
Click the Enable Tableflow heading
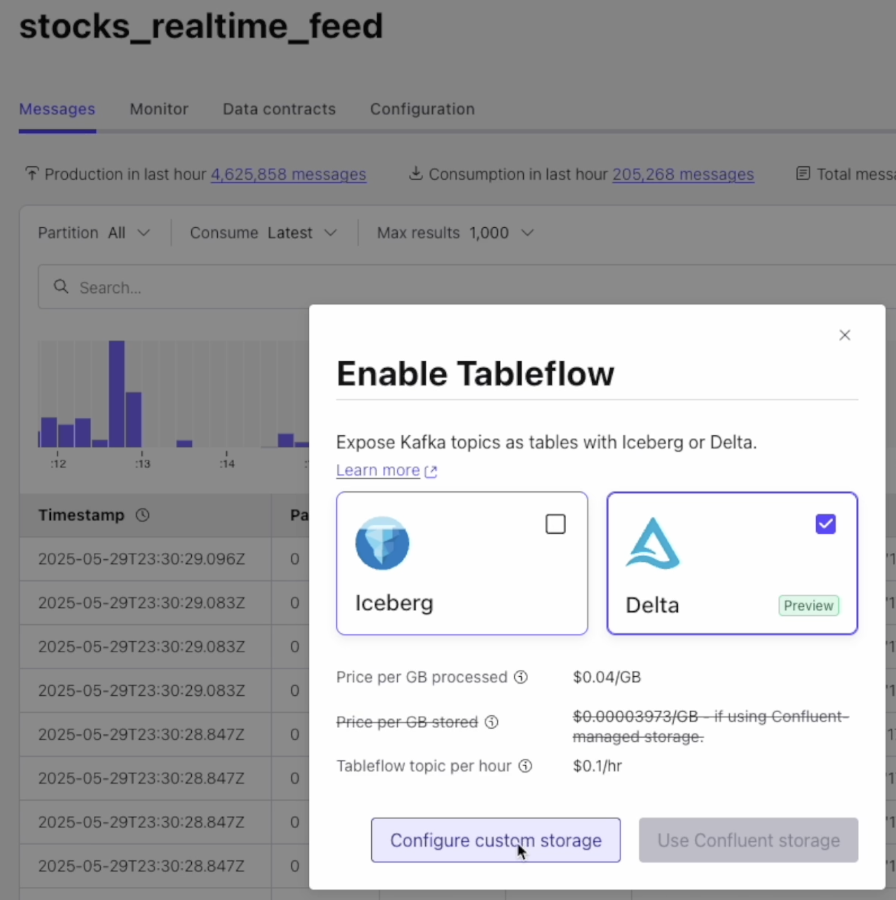click(x=475, y=374)
